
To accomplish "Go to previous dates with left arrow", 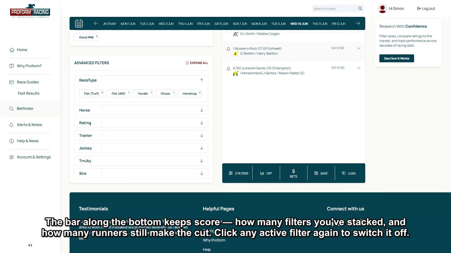I will coord(96,24).
